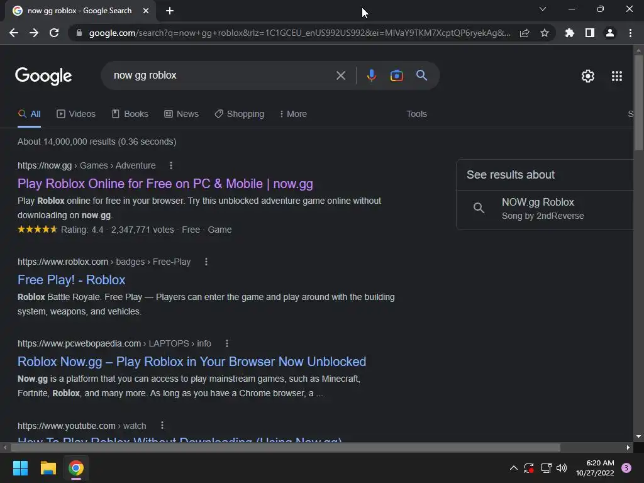Open the Extensions puzzle icon

point(570,33)
